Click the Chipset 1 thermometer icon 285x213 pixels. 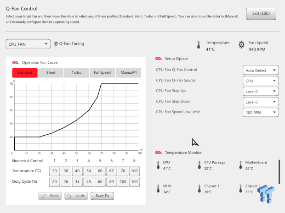pos(199,189)
